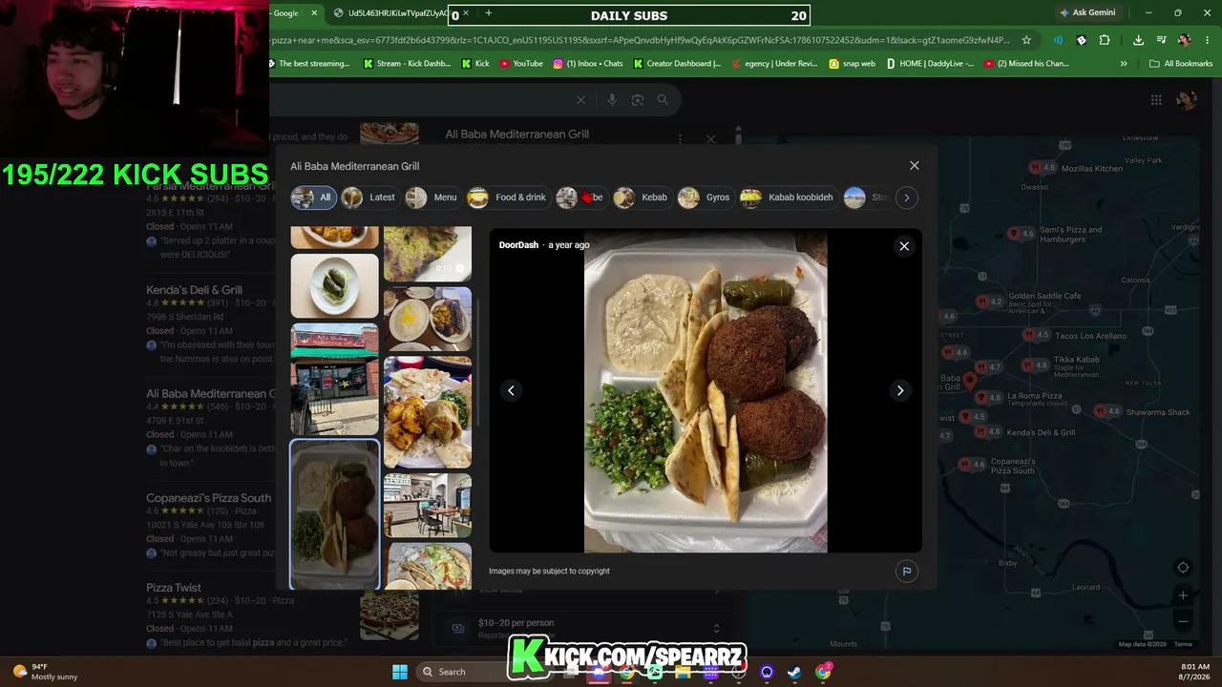Center map on your location
Screen dimensions: 1222x687
tap(1183, 568)
